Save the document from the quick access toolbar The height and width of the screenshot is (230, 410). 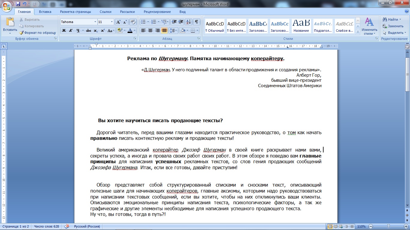click(18, 4)
